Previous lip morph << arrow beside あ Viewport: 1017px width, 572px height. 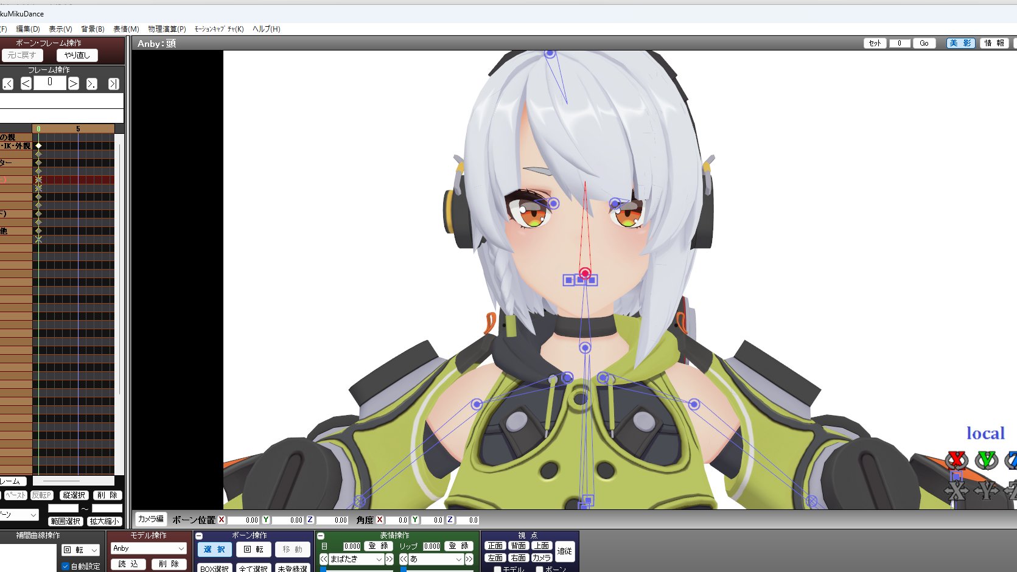404,559
